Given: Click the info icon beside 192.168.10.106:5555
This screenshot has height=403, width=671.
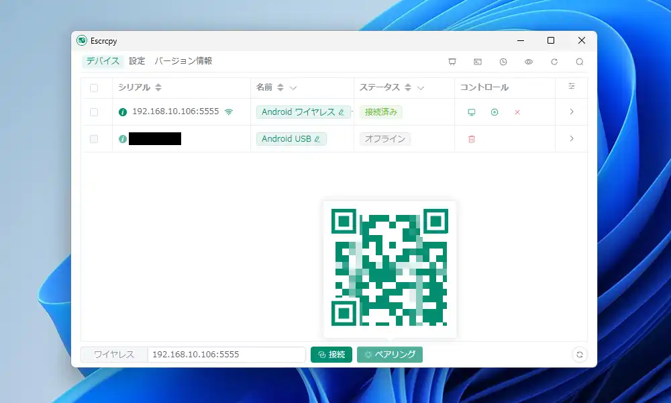Looking at the screenshot, I should click(123, 112).
